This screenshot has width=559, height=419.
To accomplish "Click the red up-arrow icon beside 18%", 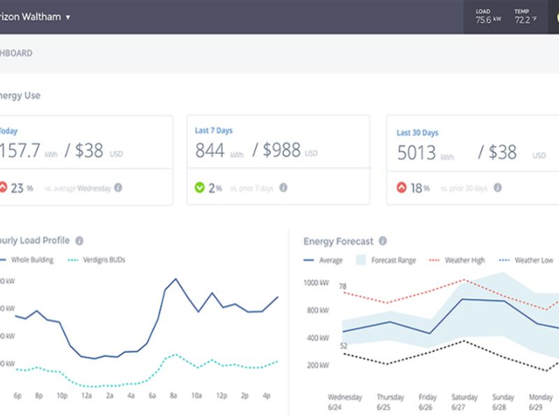I will point(401,187).
